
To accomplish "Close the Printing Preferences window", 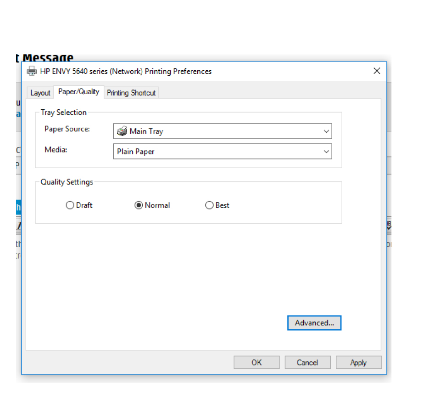I will click(x=377, y=71).
